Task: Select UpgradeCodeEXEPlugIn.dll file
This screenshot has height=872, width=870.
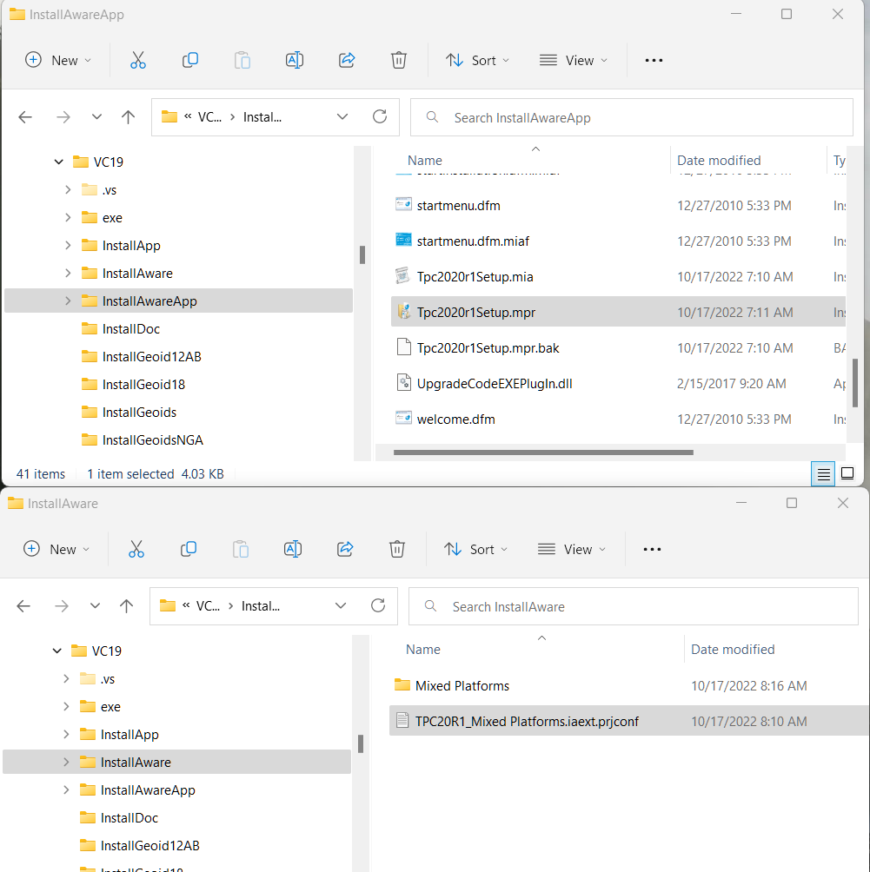Action: [x=495, y=384]
